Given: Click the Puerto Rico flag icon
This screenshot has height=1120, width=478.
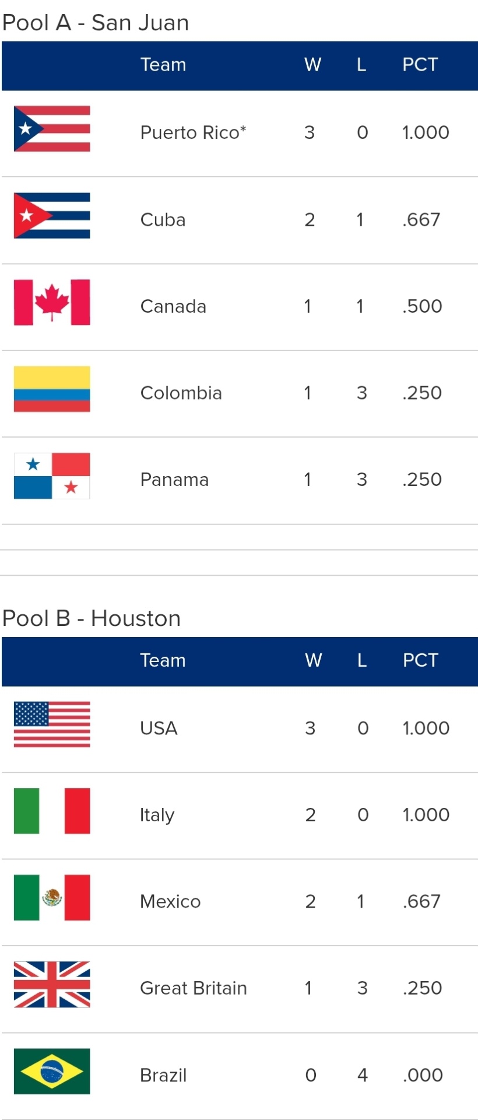Looking at the screenshot, I should (x=52, y=129).
